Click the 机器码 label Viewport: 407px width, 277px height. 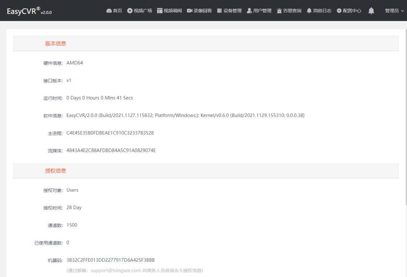pos(55,260)
